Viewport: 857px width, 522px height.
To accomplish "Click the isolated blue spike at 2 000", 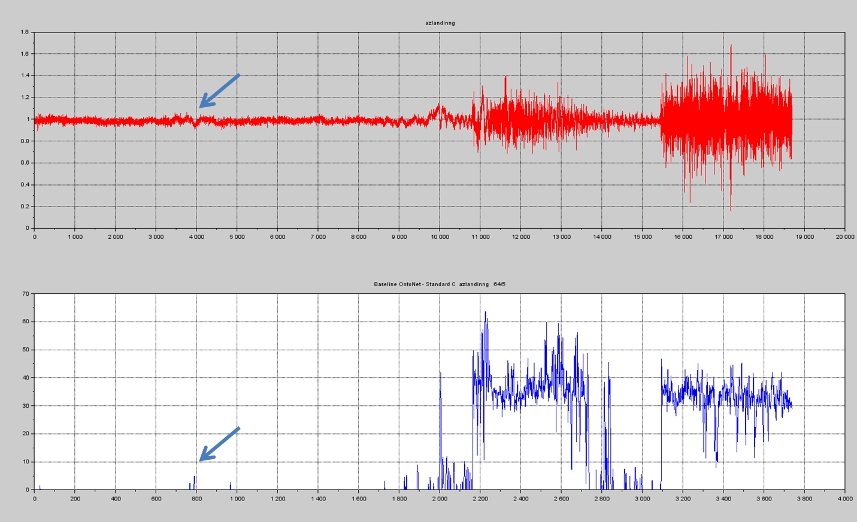I will 440,374.
